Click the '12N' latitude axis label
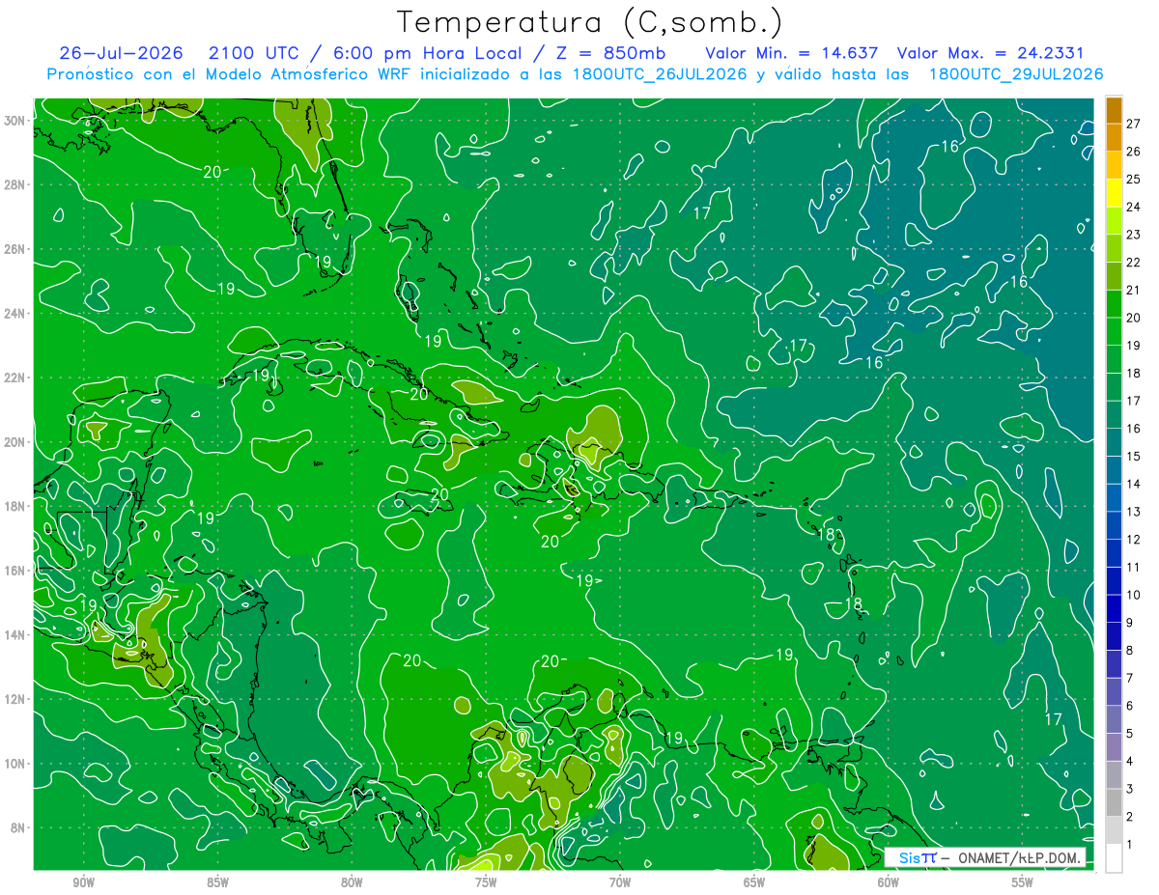 (x=15, y=699)
